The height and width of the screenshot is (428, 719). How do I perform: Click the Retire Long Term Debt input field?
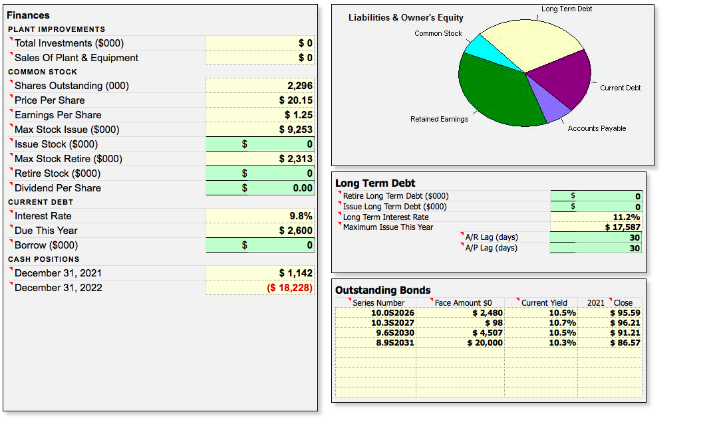(596, 196)
